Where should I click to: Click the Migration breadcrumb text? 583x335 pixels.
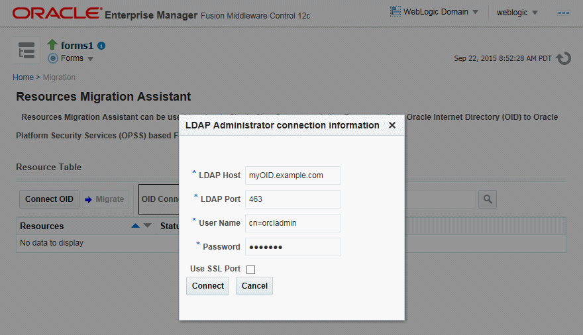[59, 77]
